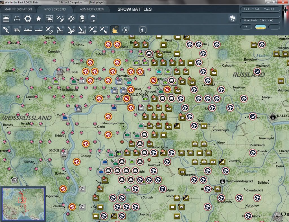The height and width of the screenshot is (222, 289).
Task: Open the logbook icon with flag
Action: (82, 19)
